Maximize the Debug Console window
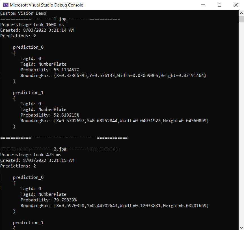The width and height of the screenshot is (244, 230). (x=219, y=5)
